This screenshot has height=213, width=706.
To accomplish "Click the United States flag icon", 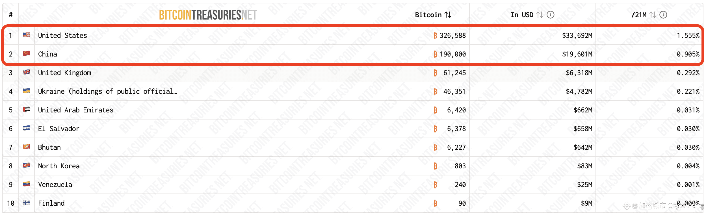I will tap(27, 35).
